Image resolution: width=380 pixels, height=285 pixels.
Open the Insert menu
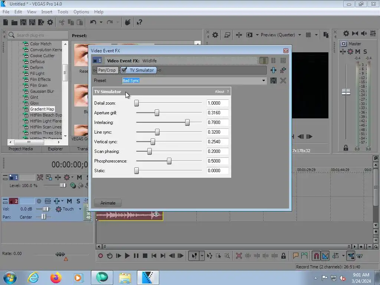(47, 12)
